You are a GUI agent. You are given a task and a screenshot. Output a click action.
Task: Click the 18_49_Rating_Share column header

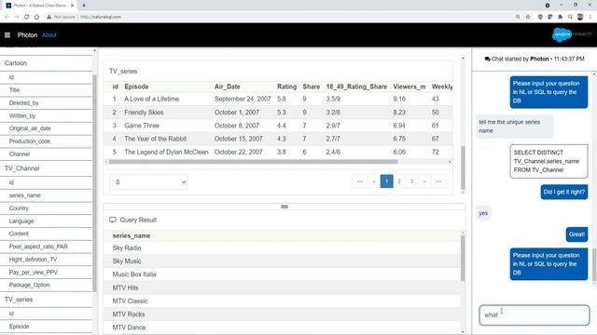click(x=356, y=87)
